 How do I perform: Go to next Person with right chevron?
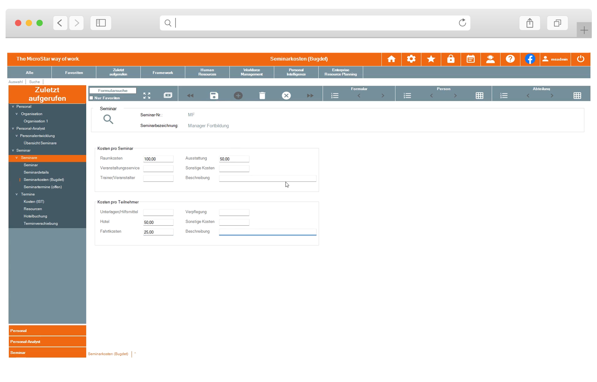[x=455, y=95]
